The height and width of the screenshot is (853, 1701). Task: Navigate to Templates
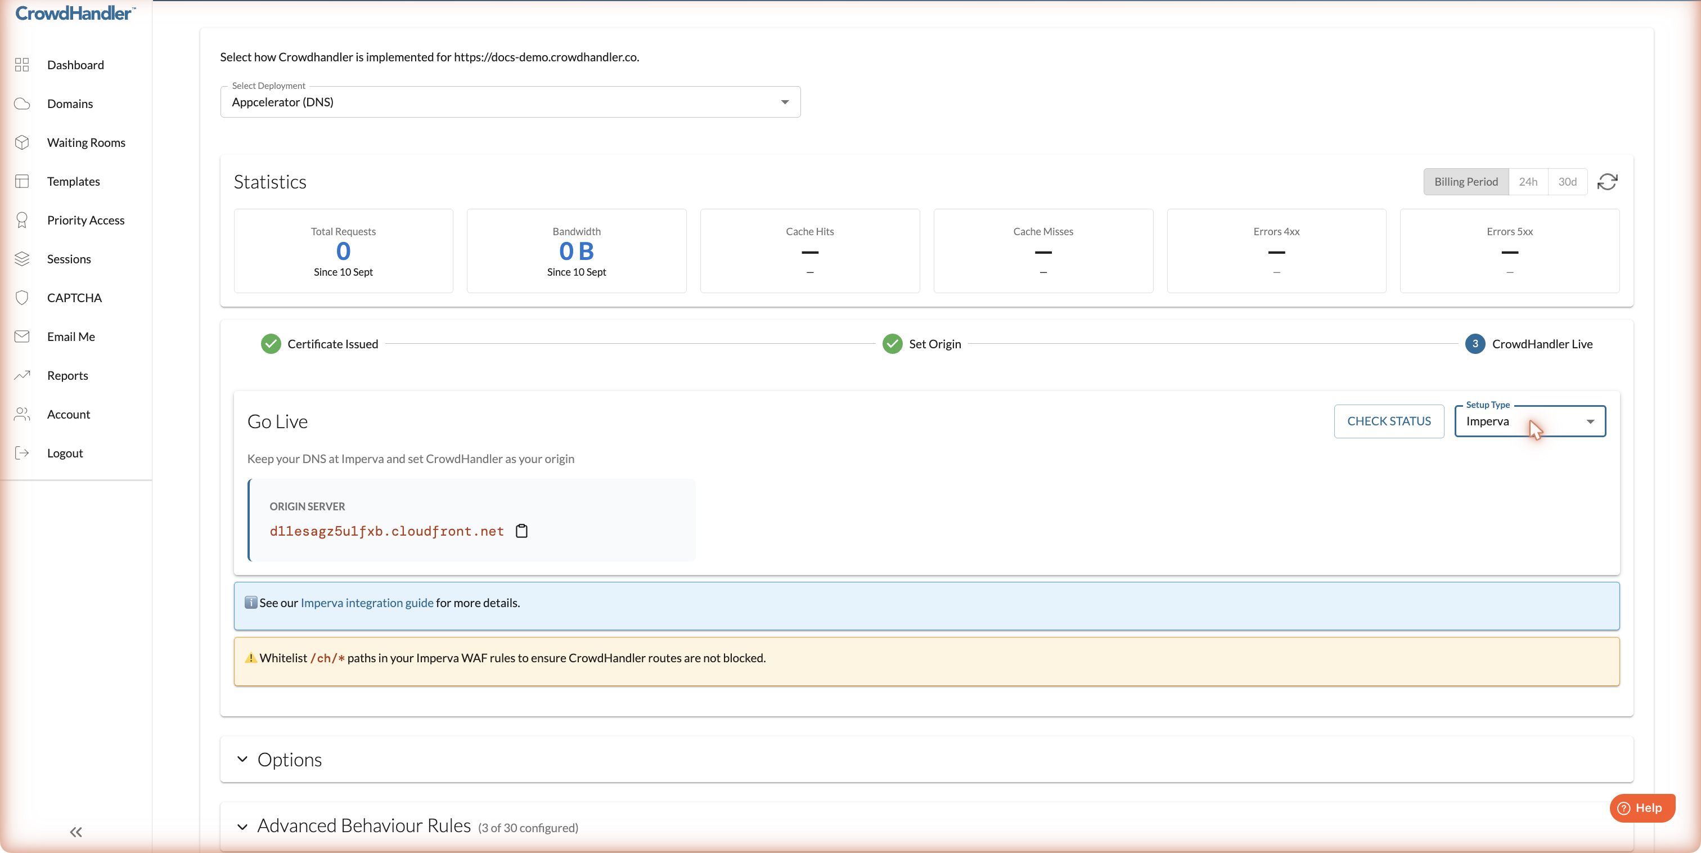click(73, 181)
